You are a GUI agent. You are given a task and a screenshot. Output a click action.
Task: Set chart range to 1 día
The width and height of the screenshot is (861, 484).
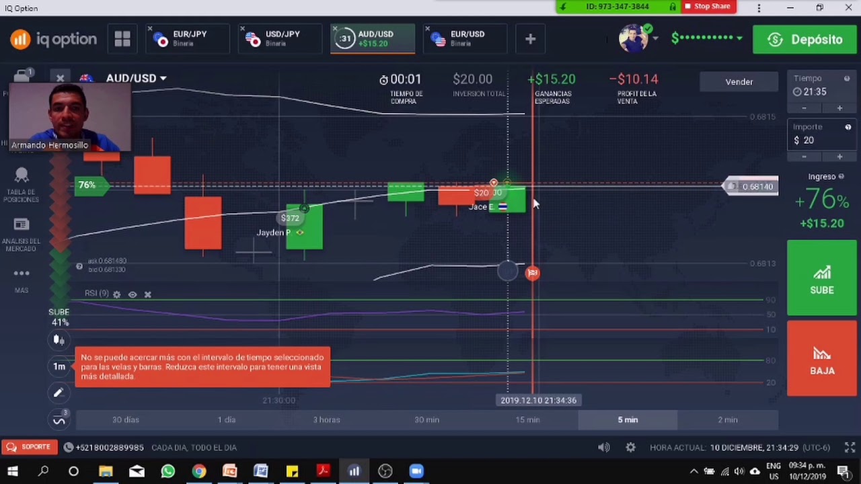[227, 419]
